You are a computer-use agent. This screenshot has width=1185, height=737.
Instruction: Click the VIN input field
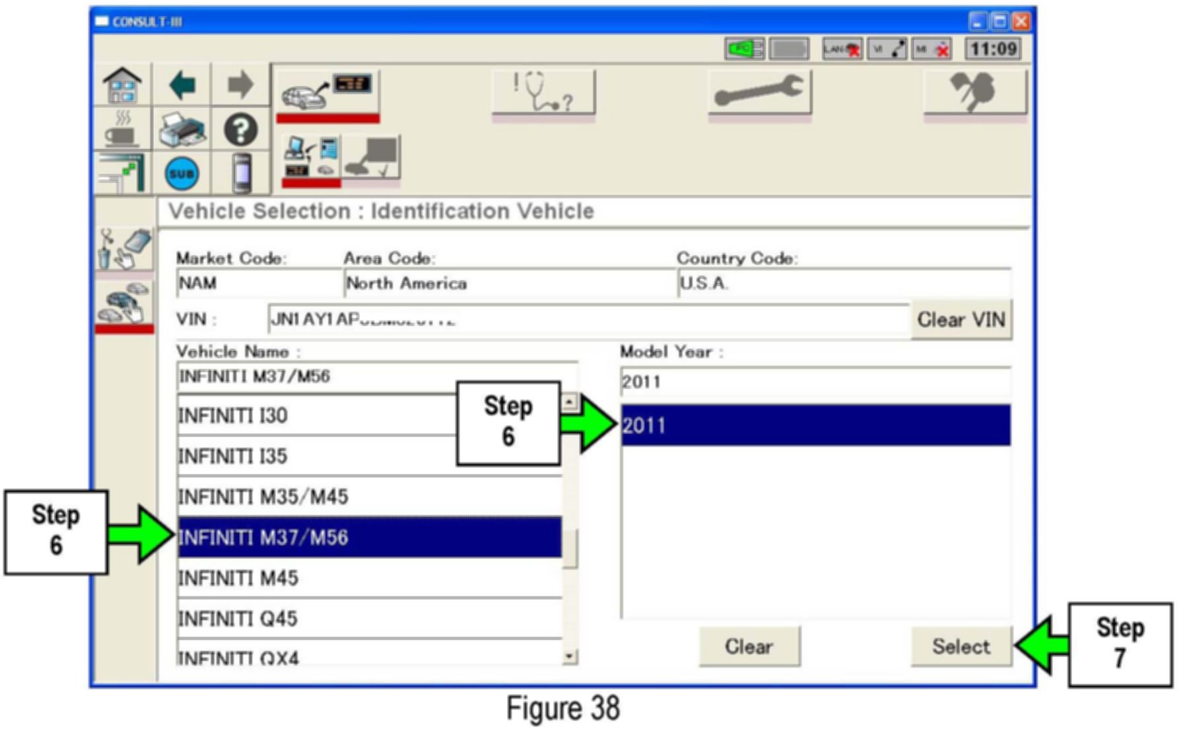click(x=588, y=320)
